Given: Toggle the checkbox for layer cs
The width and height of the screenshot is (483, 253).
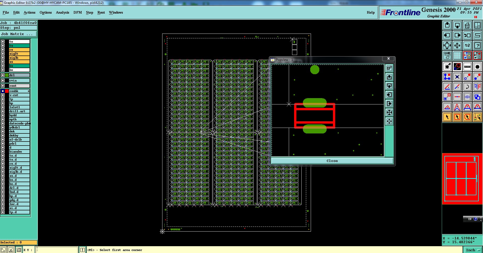Looking at the screenshot, I should coord(3,50).
